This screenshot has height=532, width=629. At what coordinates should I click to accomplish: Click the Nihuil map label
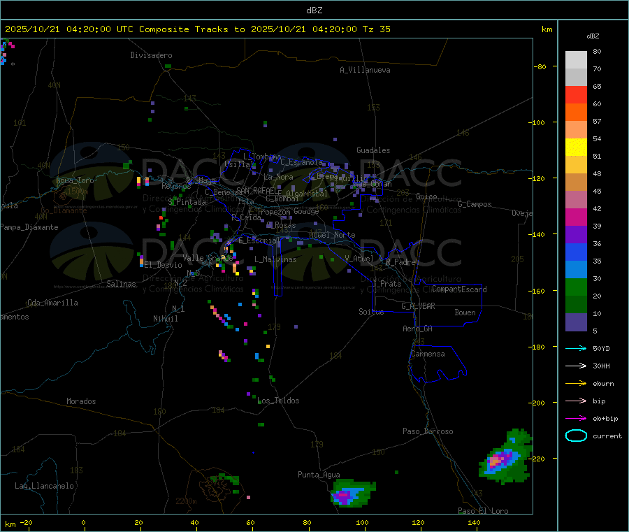point(165,319)
